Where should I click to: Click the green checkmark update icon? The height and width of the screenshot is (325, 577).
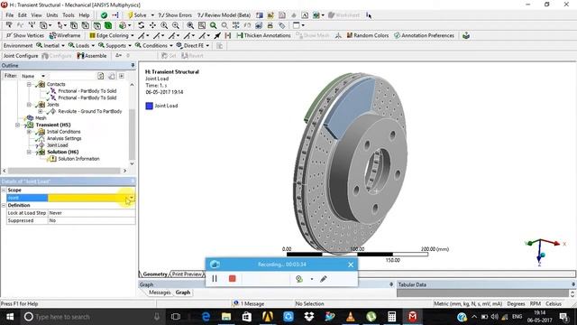(x=105, y=15)
